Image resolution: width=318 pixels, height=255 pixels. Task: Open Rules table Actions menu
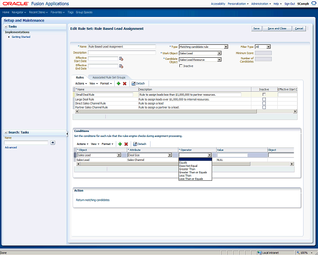pyautogui.click(x=81, y=83)
